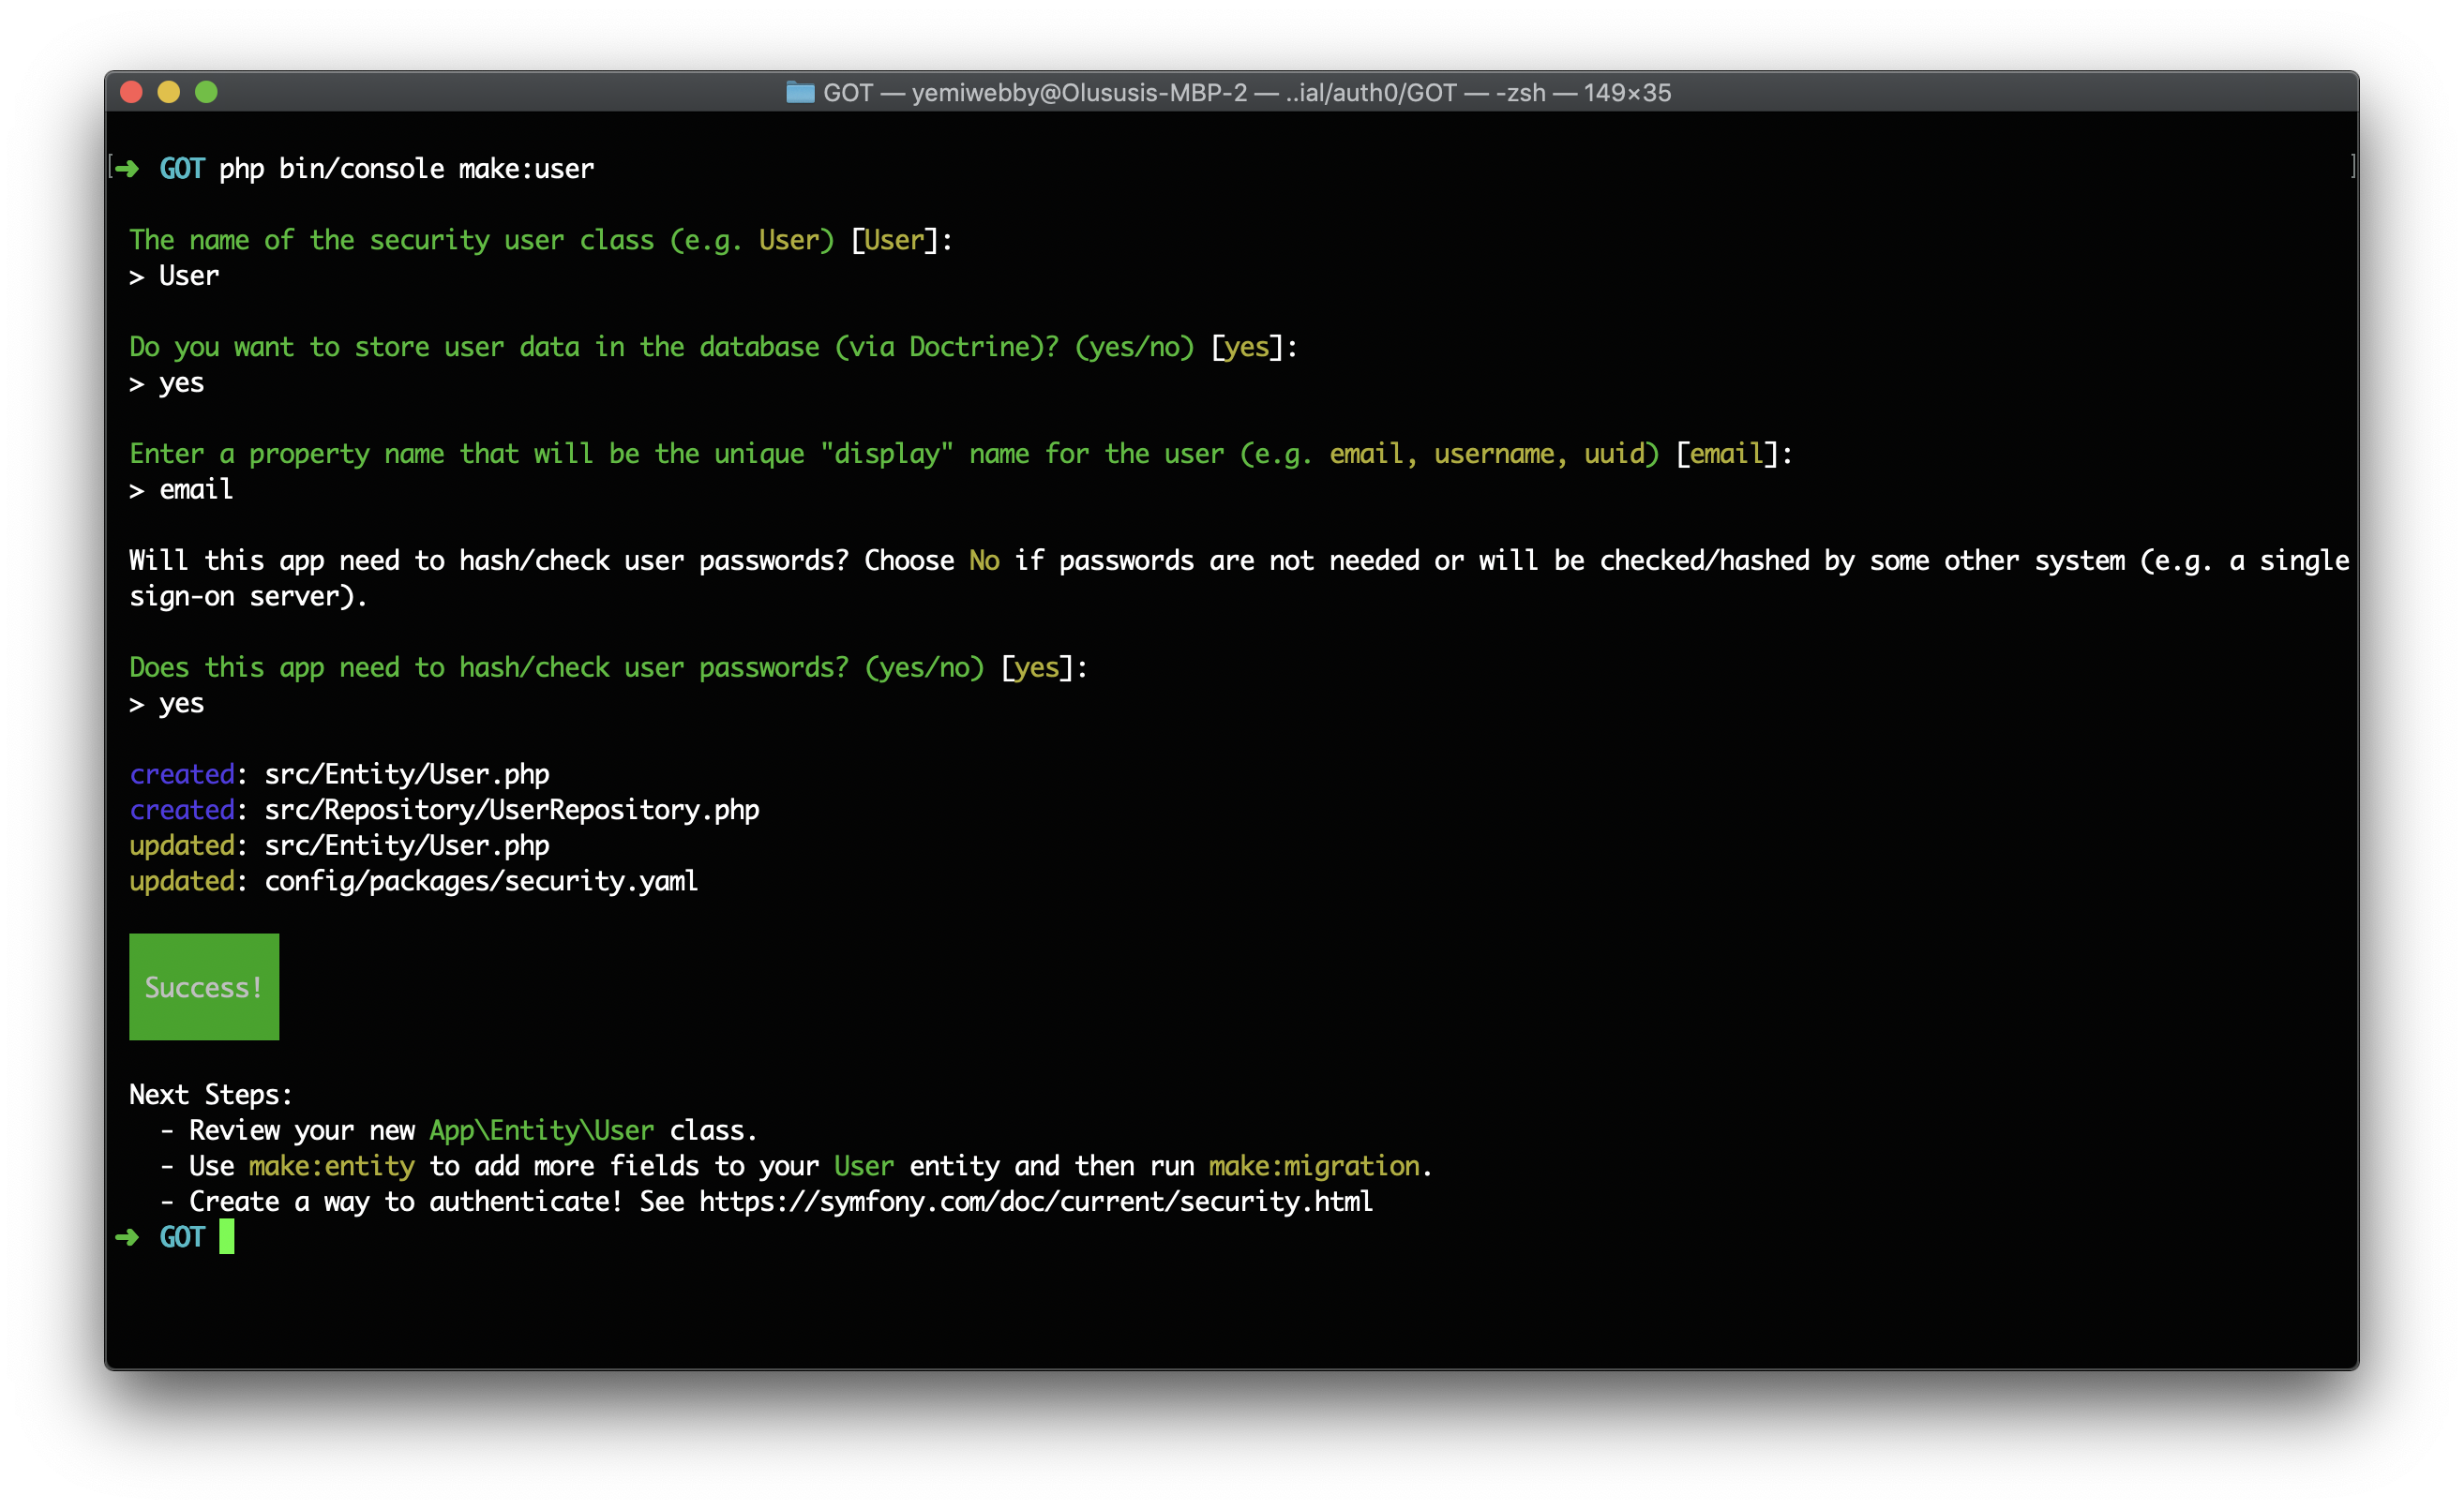Click config/packages/security.yaml file path
This screenshot has height=1509, width=2464.
tap(481, 880)
